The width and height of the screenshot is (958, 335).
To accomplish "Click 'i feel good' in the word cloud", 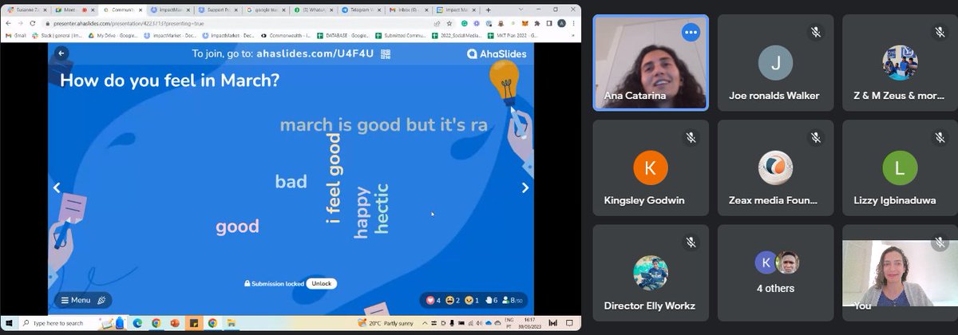I will pyautogui.click(x=334, y=179).
